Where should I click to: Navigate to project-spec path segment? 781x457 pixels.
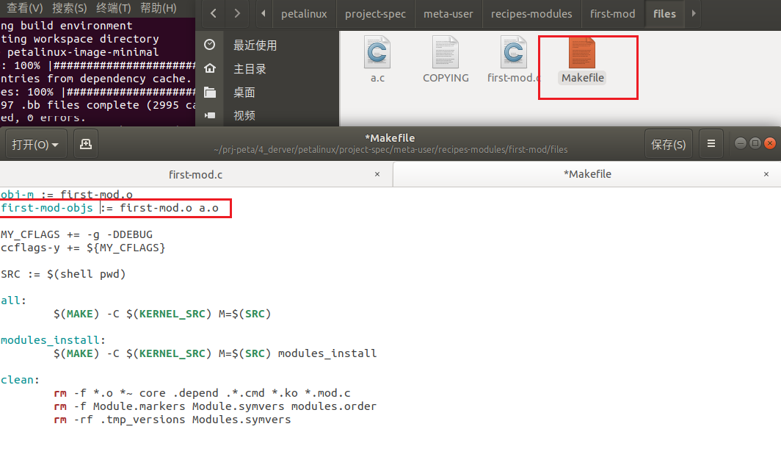(x=375, y=14)
